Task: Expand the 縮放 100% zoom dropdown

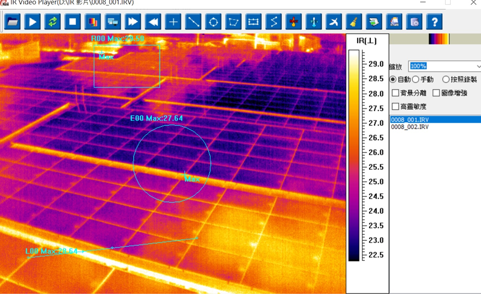Action: click(x=477, y=66)
